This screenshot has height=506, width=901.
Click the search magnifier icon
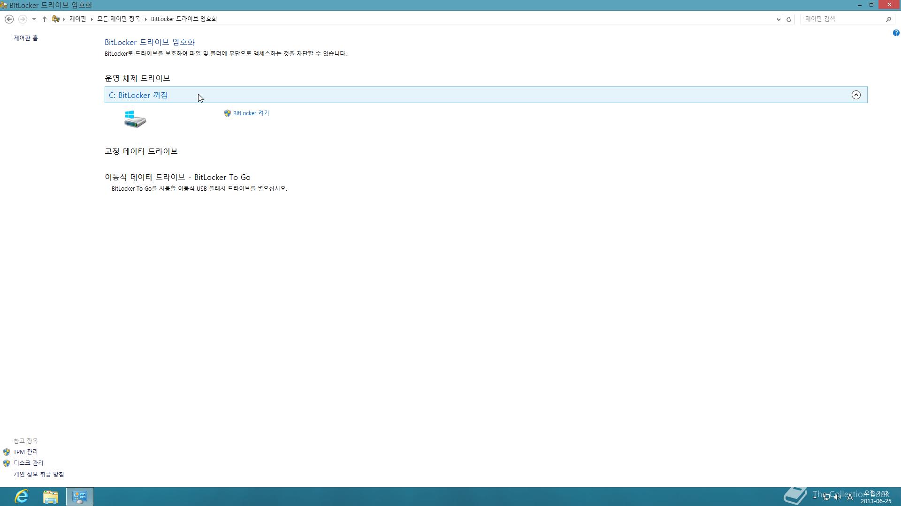(888, 19)
